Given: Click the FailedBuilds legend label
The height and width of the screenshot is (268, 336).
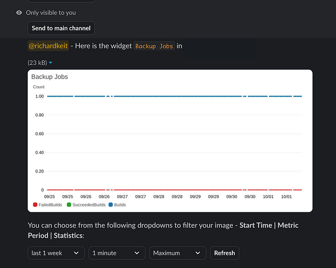Looking at the screenshot, I should pos(50,205).
